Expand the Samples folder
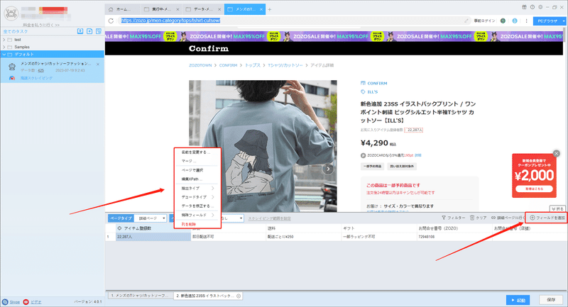568x307 pixels. point(4,47)
